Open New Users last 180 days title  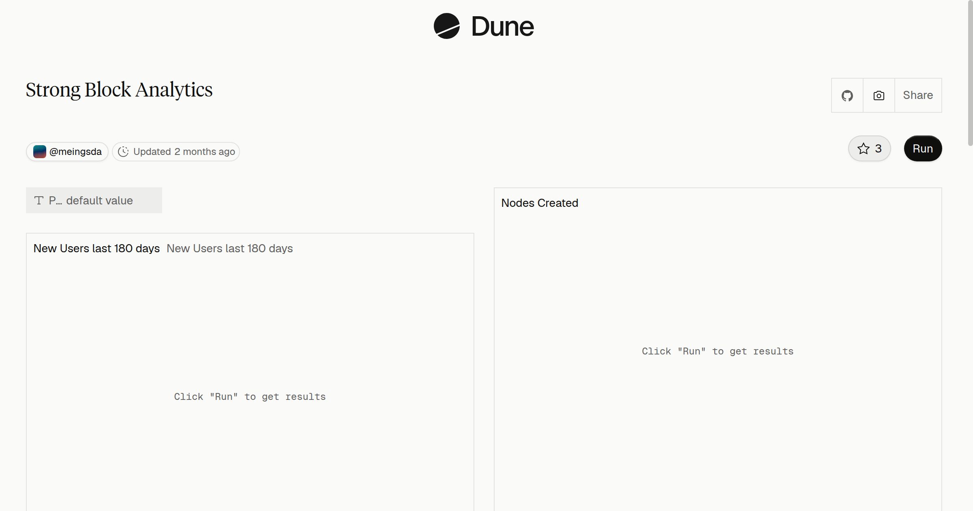(96, 248)
